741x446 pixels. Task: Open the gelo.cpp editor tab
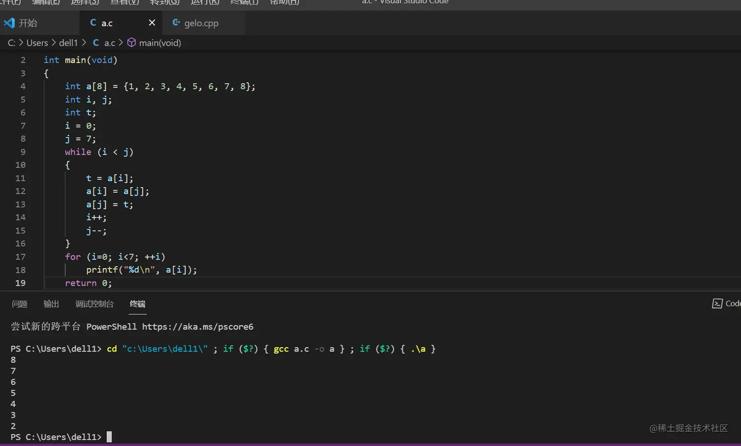pos(201,23)
